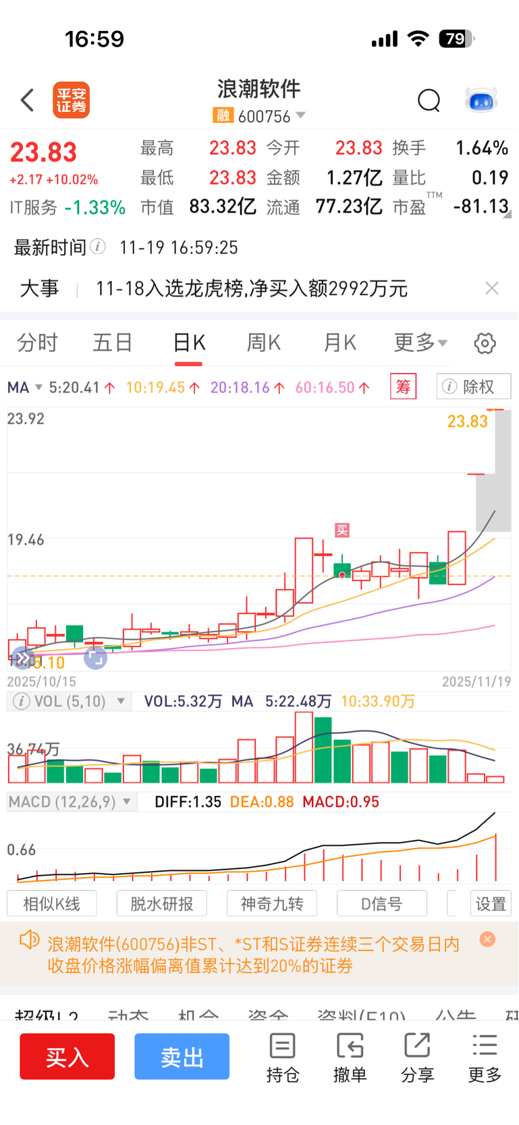Open D信号 indicator
519x1125 pixels.
pyautogui.click(x=382, y=903)
